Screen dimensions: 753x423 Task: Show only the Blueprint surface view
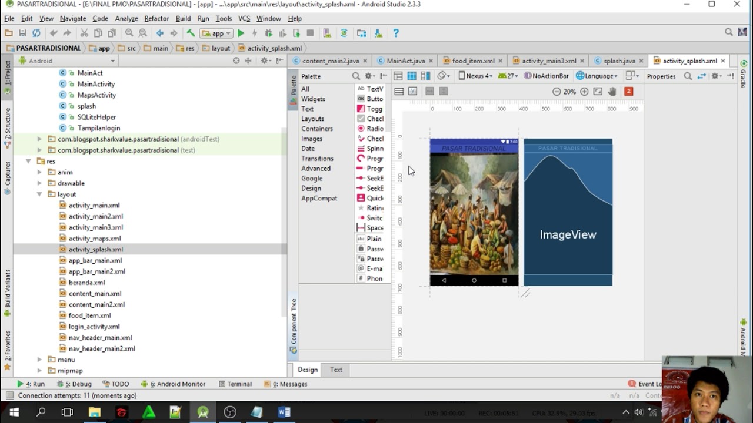point(412,76)
